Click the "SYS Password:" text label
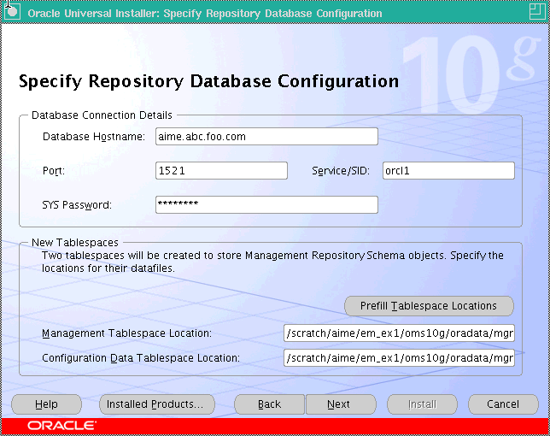The width and height of the screenshot is (550, 436). tap(77, 205)
